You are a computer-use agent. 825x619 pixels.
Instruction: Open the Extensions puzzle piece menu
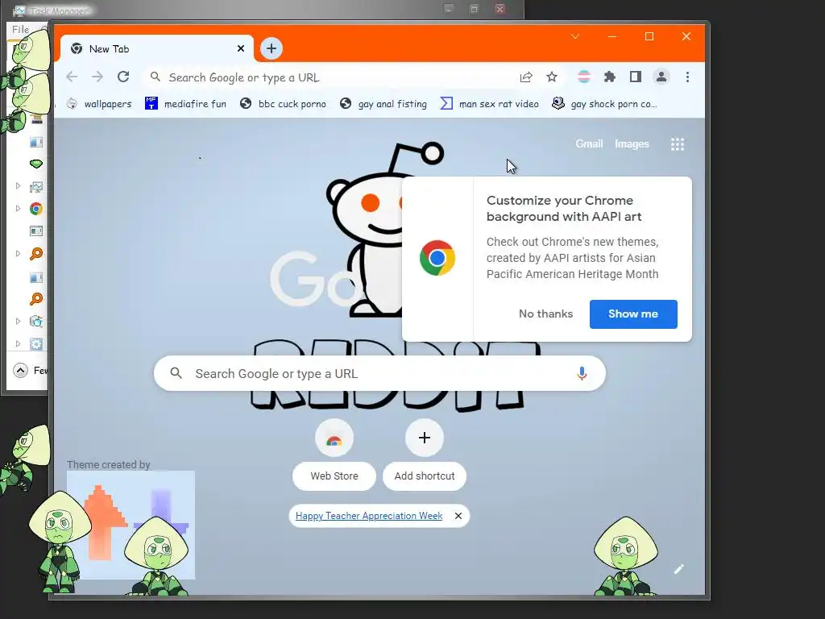[609, 77]
